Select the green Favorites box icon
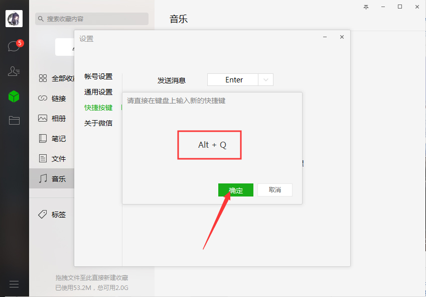 [x=14, y=94]
